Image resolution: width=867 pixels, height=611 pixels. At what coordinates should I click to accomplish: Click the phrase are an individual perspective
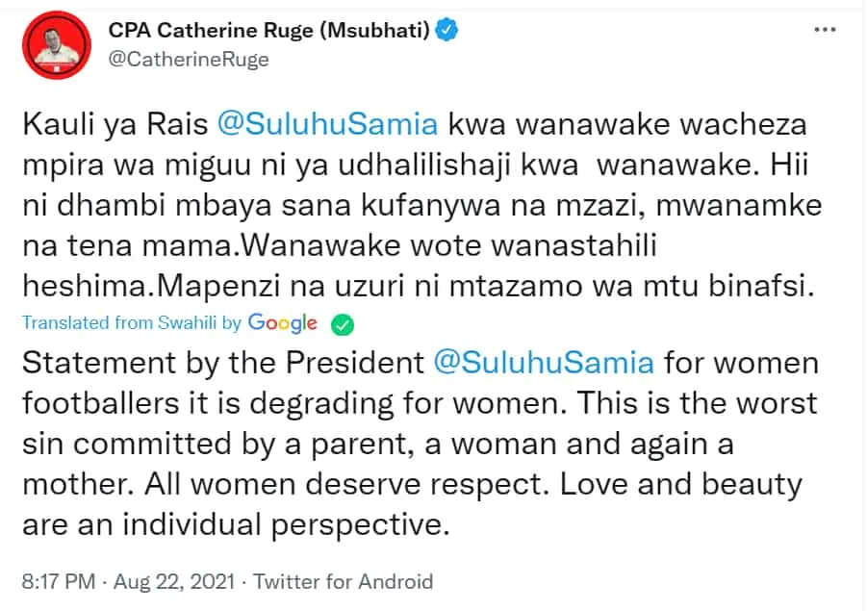(x=236, y=524)
